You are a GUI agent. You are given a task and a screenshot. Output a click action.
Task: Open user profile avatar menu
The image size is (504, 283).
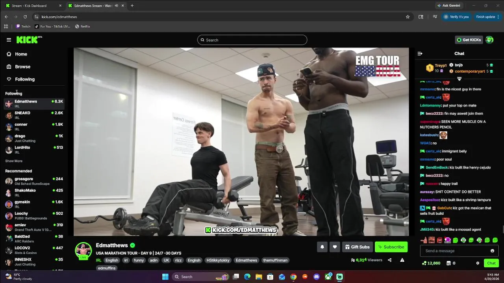(x=489, y=40)
